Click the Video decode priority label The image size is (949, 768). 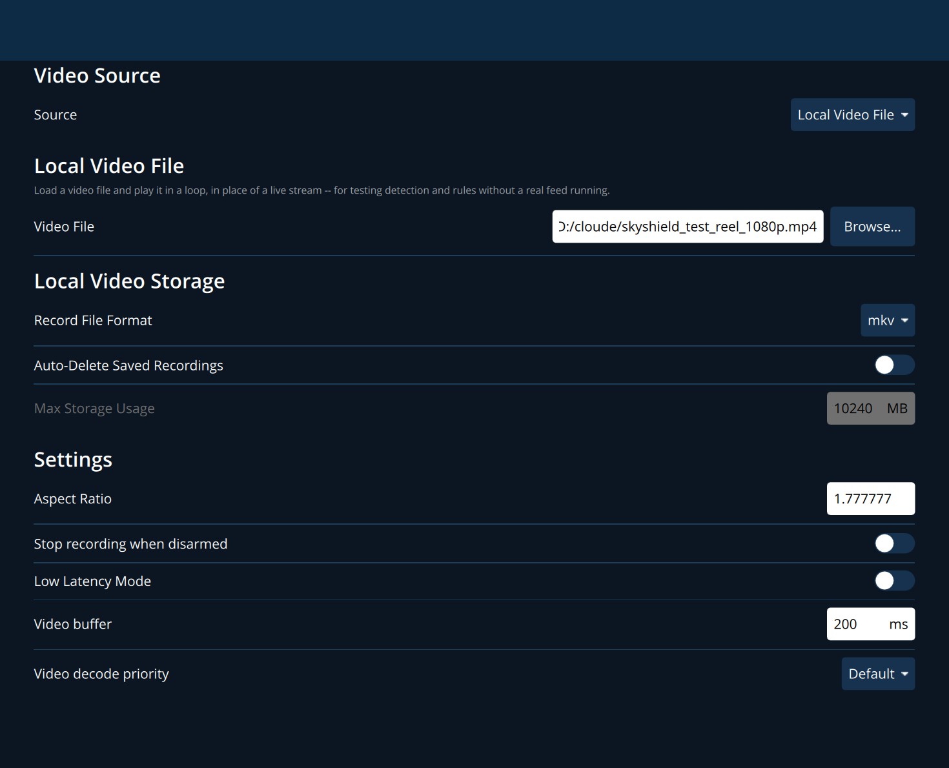pyautogui.click(x=101, y=674)
